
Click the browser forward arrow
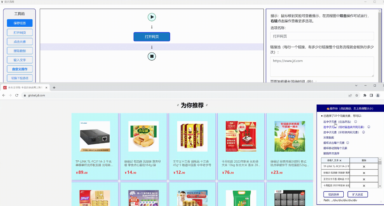10,95
